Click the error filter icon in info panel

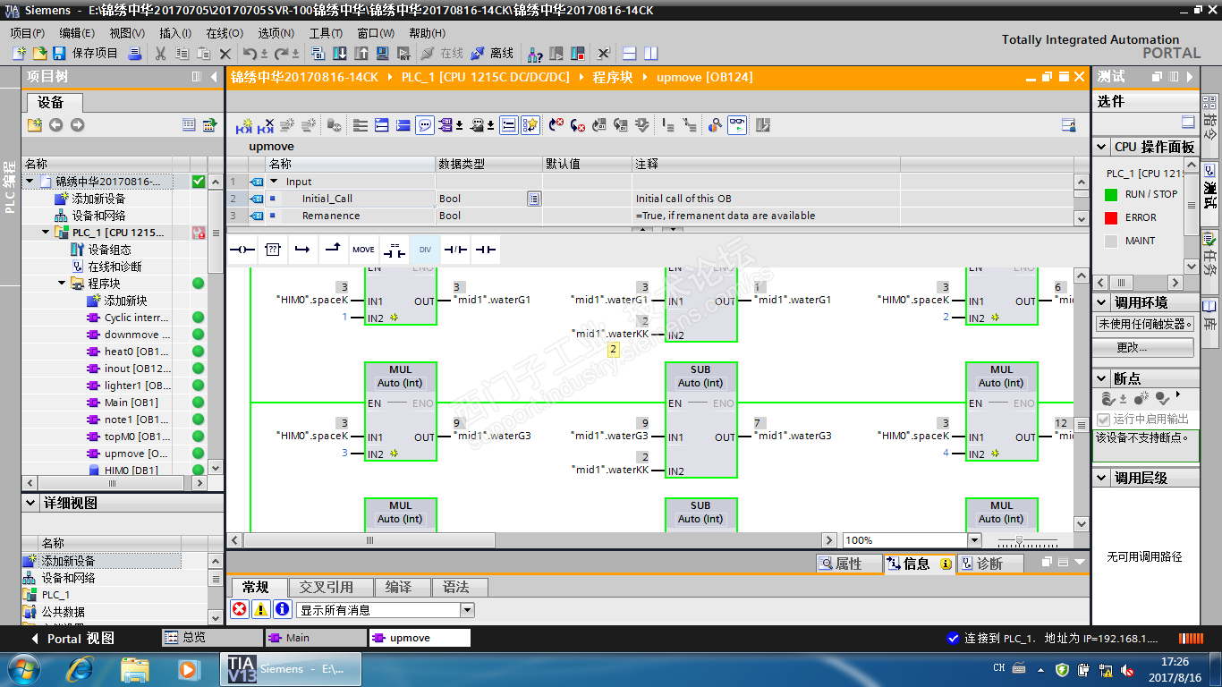(240, 609)
